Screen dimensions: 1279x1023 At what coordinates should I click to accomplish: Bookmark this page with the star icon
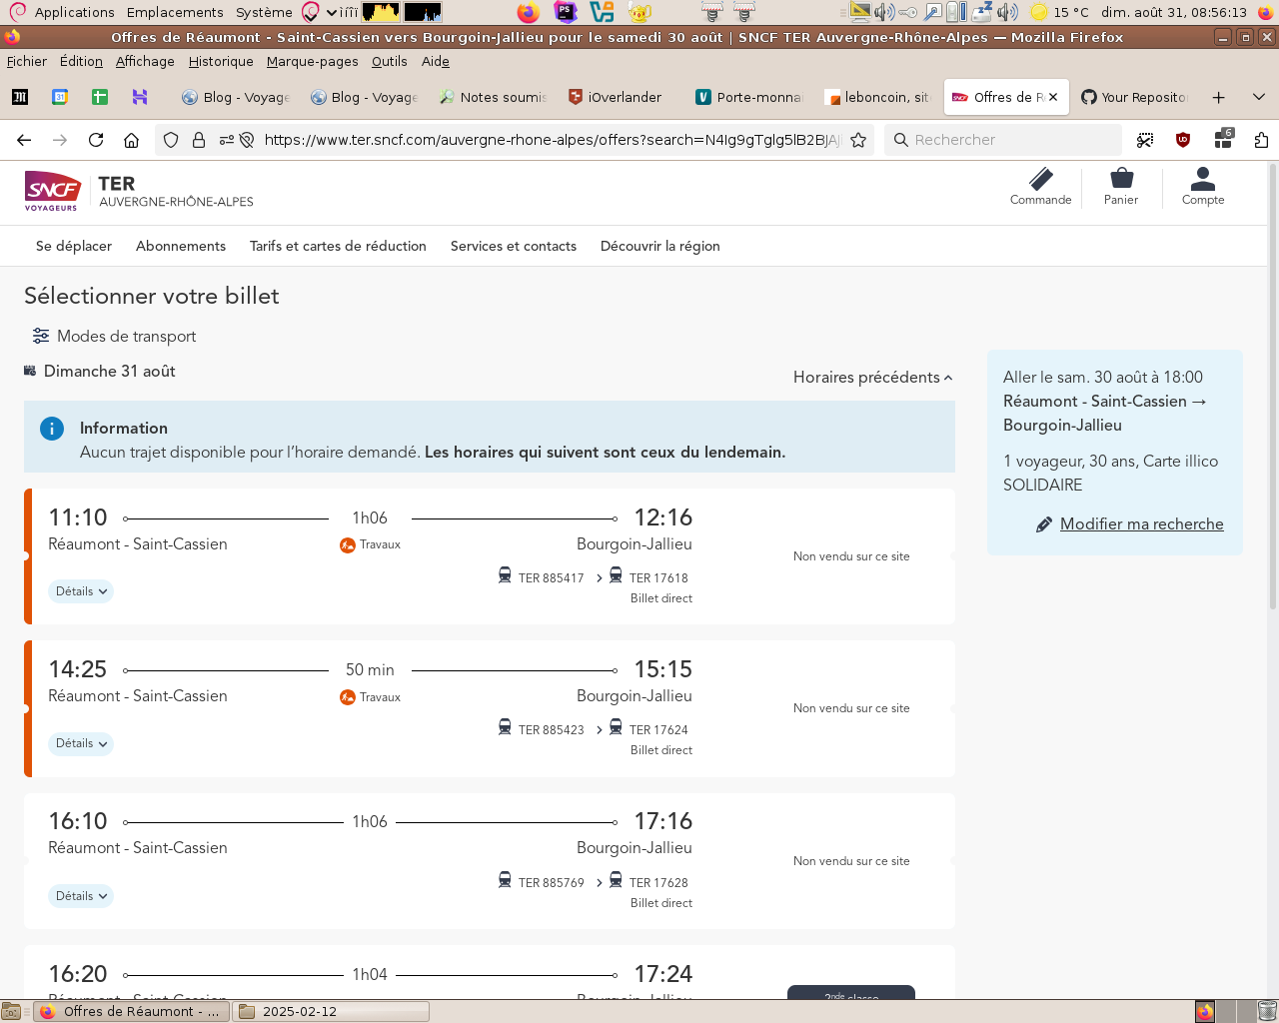(x=858, y=140)
